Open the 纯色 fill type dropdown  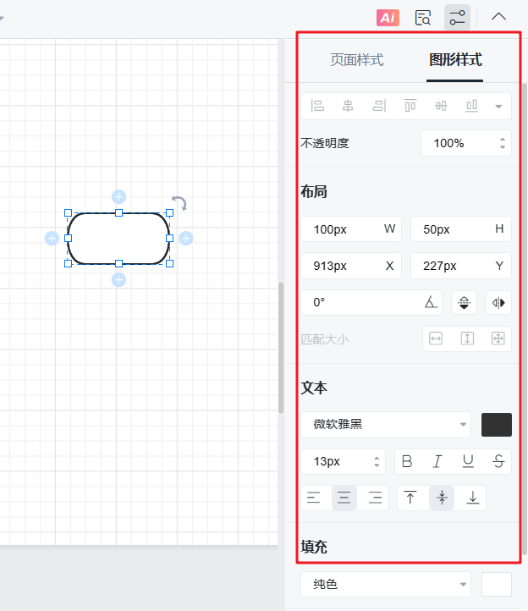(x=386, y=584)
